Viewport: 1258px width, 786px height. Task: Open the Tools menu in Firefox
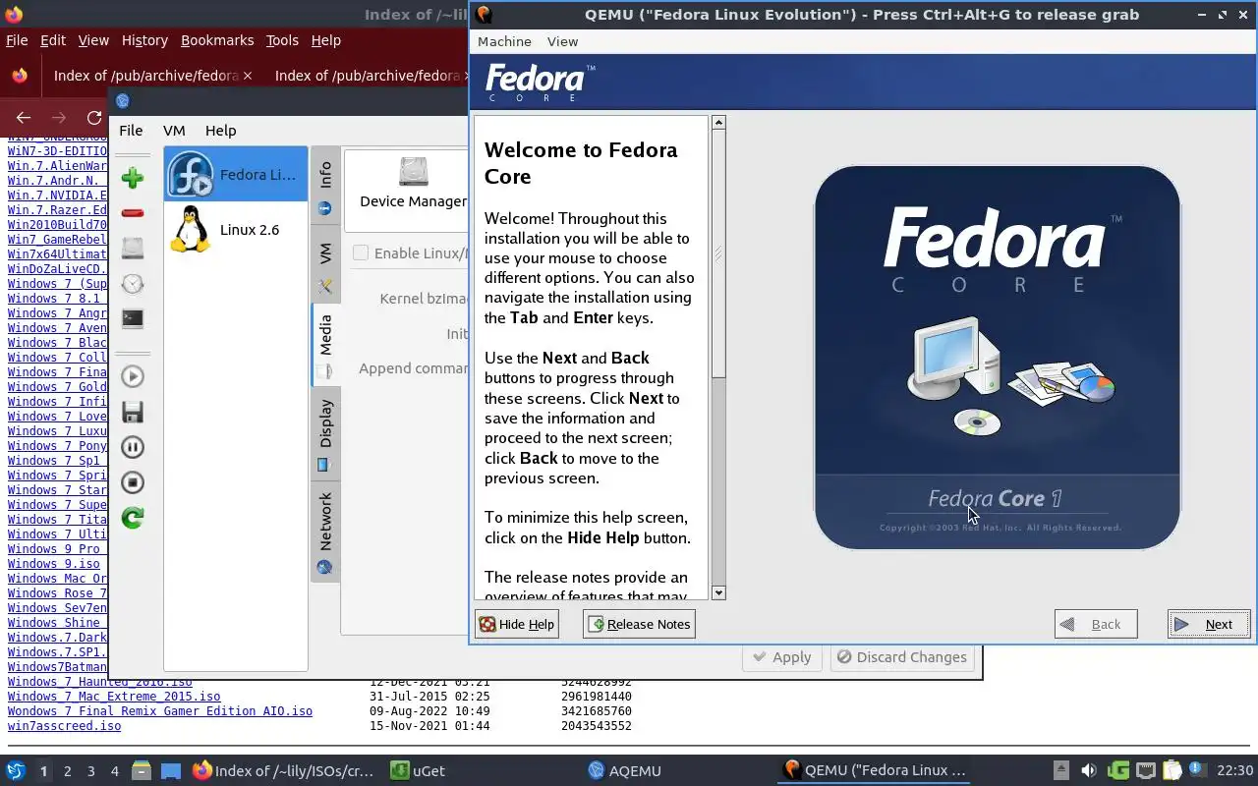pos(282,40)
